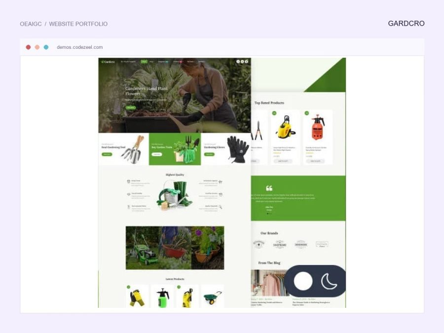Image resolution: width=444 pixels, height=333 pixels.
Task: Click the 'Gardeners Hand Plant Flowers' hero heading
Action: pos(147,91)
